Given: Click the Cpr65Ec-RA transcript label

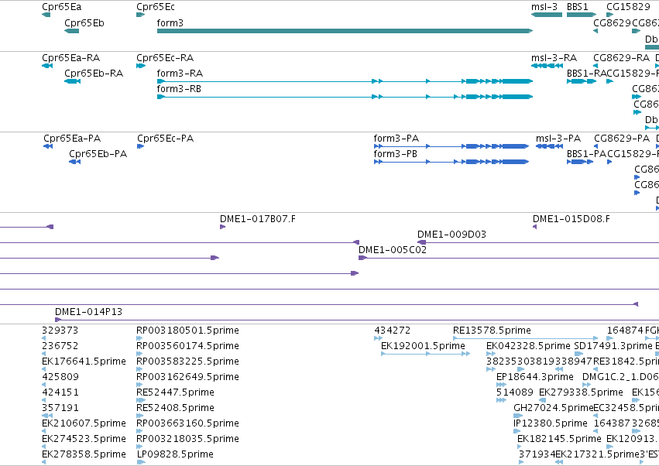Looking at the screenshot, I should tap(165, 58).
